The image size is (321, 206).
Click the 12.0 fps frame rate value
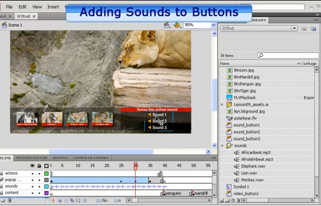click(100, 201)
